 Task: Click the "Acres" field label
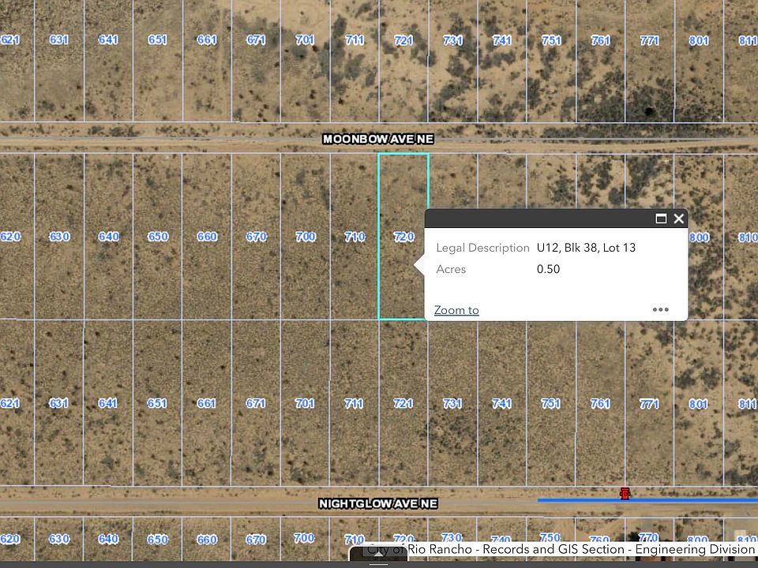pos(451,269)
